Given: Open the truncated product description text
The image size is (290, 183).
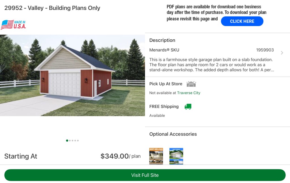Looking at the screenshot, I should click(x=211, y=65).
